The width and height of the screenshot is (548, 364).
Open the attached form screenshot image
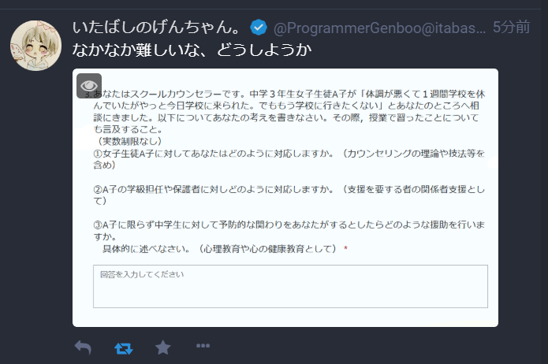[x=285, y=198]
